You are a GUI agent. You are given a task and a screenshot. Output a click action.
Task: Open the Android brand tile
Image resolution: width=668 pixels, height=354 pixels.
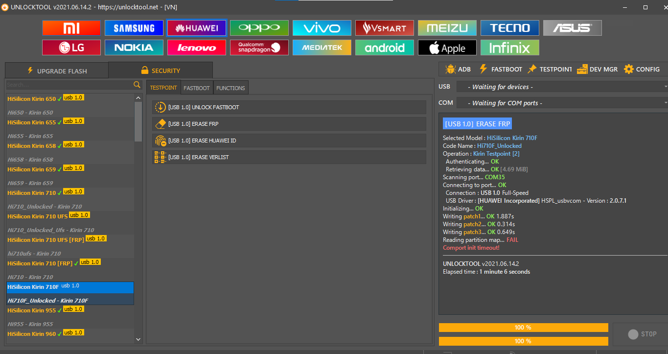(x=385, y=47)
